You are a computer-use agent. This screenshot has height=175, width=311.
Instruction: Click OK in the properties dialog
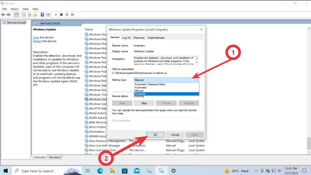point(155,135)
